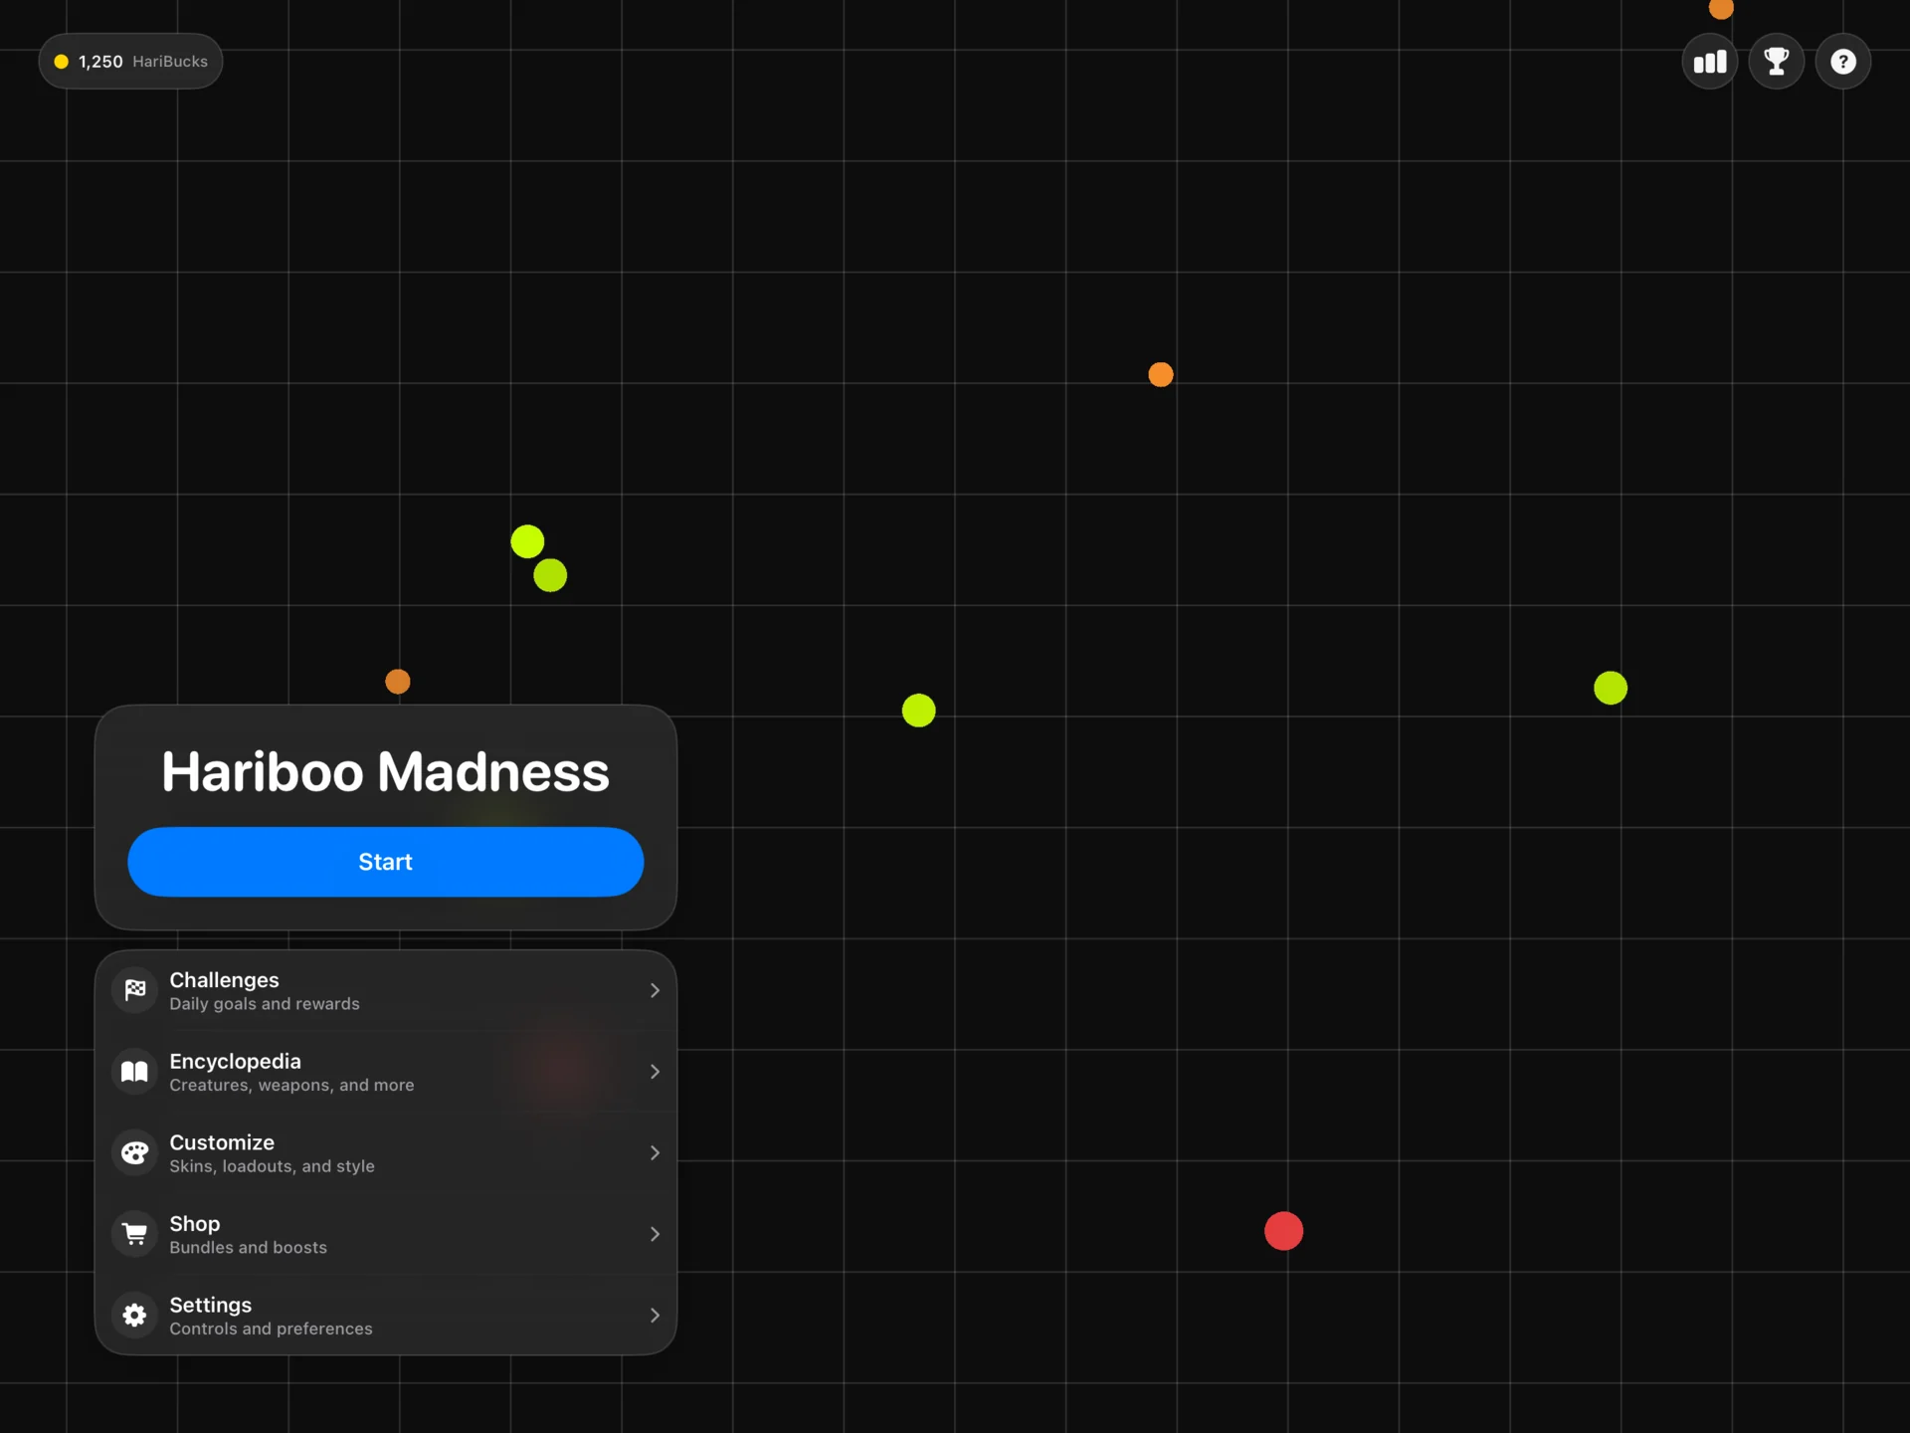Screen dimensions: 1910x1433
Task: Click the Shop cart icon
Action: [x=134, y=1234]
